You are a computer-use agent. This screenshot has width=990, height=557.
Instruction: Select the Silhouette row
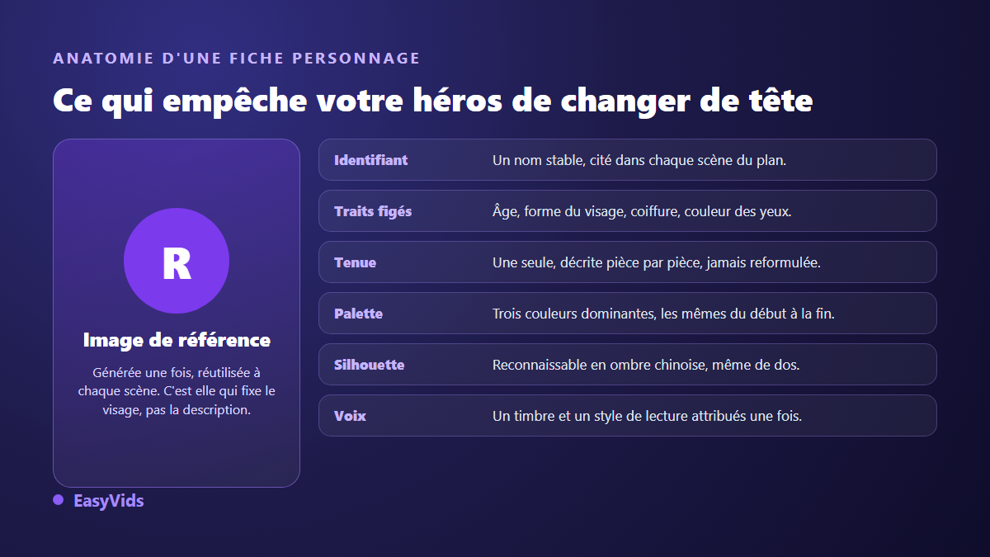pos(628,364)
